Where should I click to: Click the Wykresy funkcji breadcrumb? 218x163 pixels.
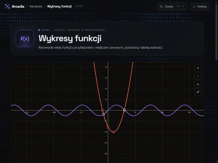[59, 6]
